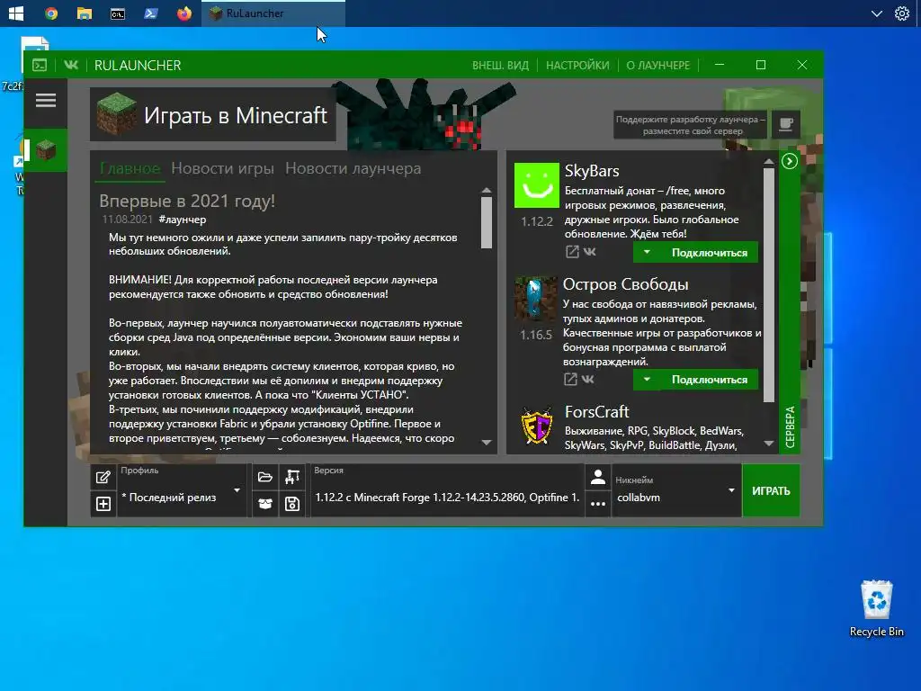921x691 pixels.
Task: Open PowerShell from the taskbar
Action: point(151,13)
